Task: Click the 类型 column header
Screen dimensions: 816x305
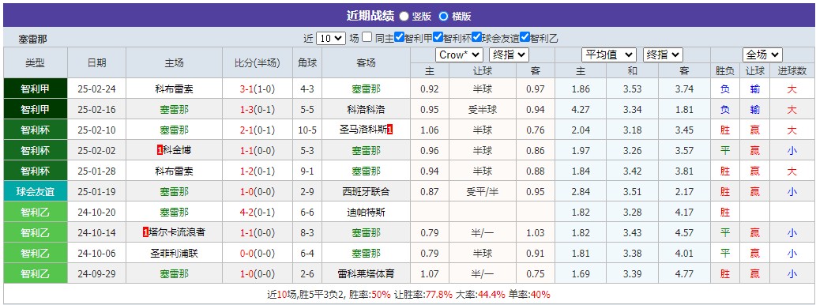Action: pyautogui.click(x=36, y=63)
